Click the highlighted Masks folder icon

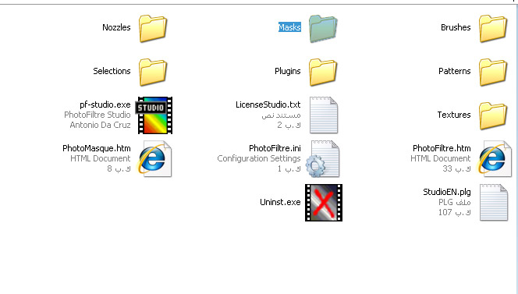point(323,28)
